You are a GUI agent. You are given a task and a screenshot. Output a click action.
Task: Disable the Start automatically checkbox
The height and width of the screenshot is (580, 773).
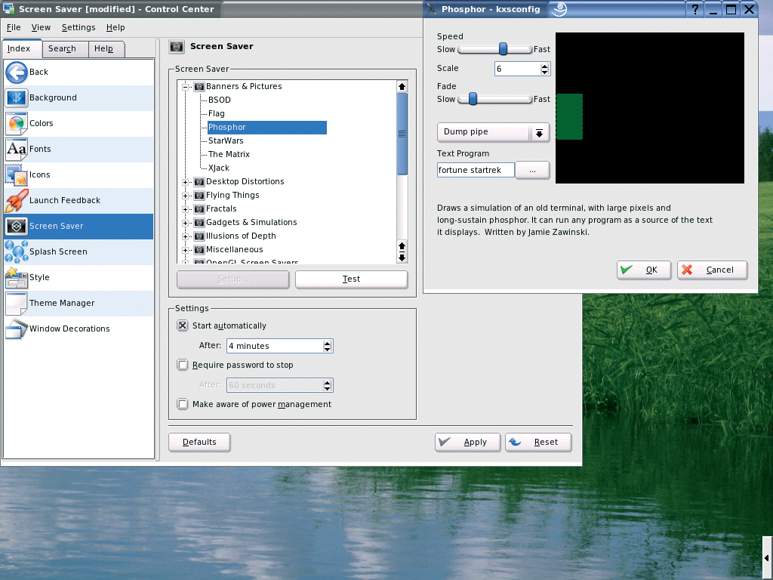pos(183,325)
